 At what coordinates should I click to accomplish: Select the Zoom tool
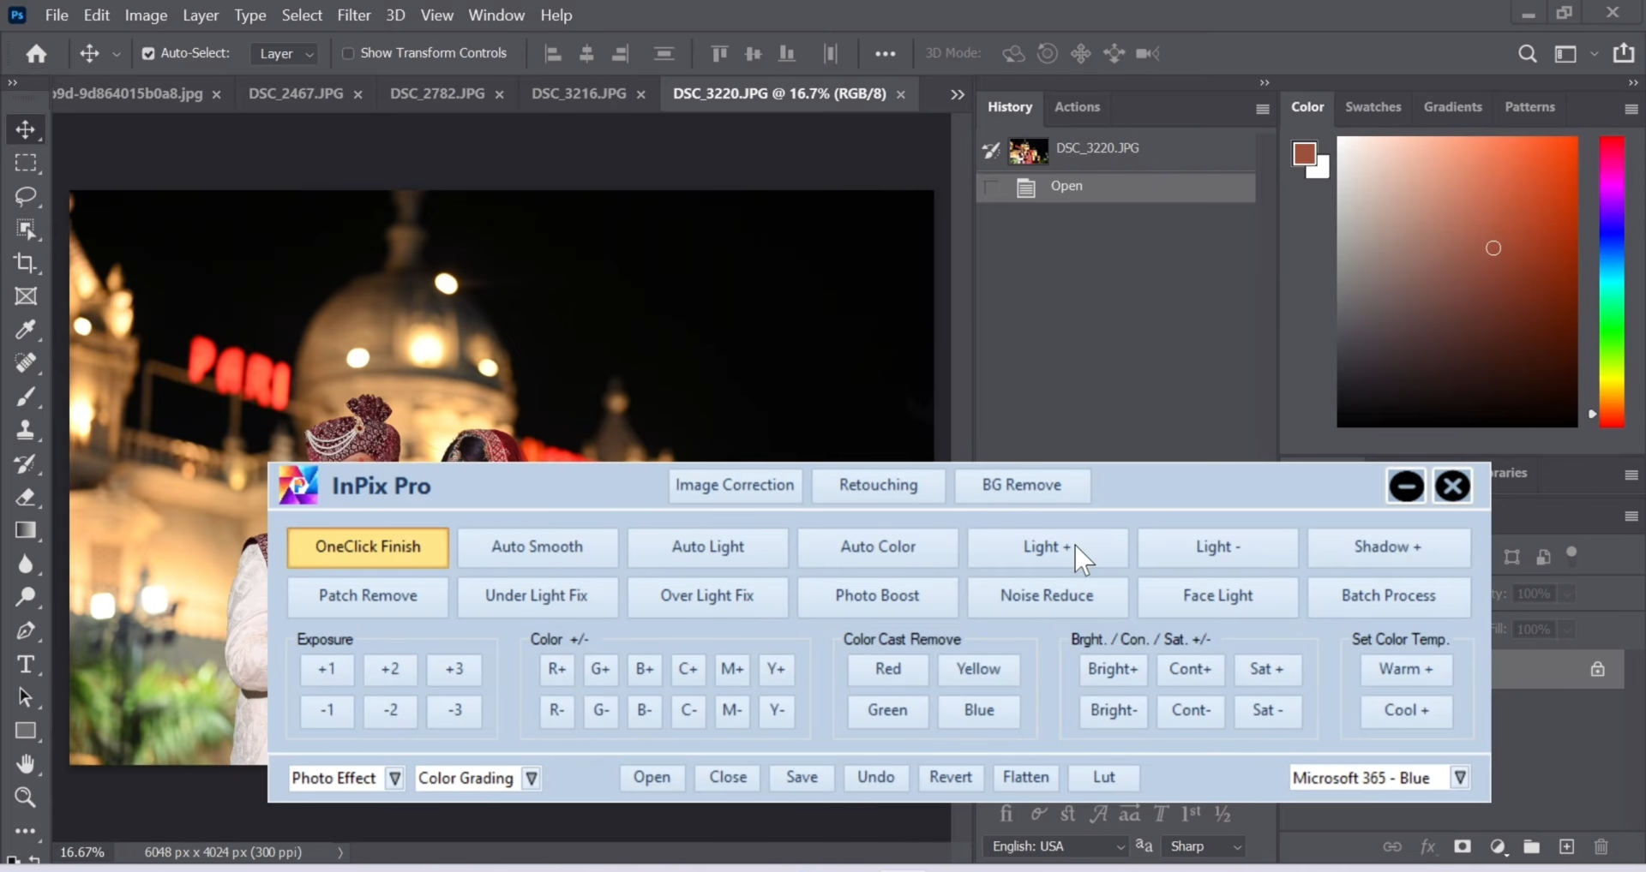pyautogui.click(x=26, y=797)
